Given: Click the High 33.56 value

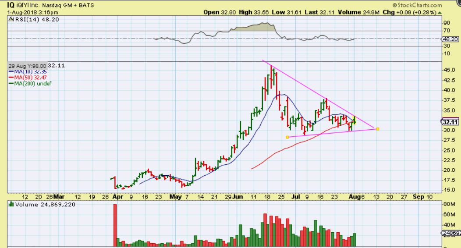Looking at the screenshot, I should click(x=254, y=12).
